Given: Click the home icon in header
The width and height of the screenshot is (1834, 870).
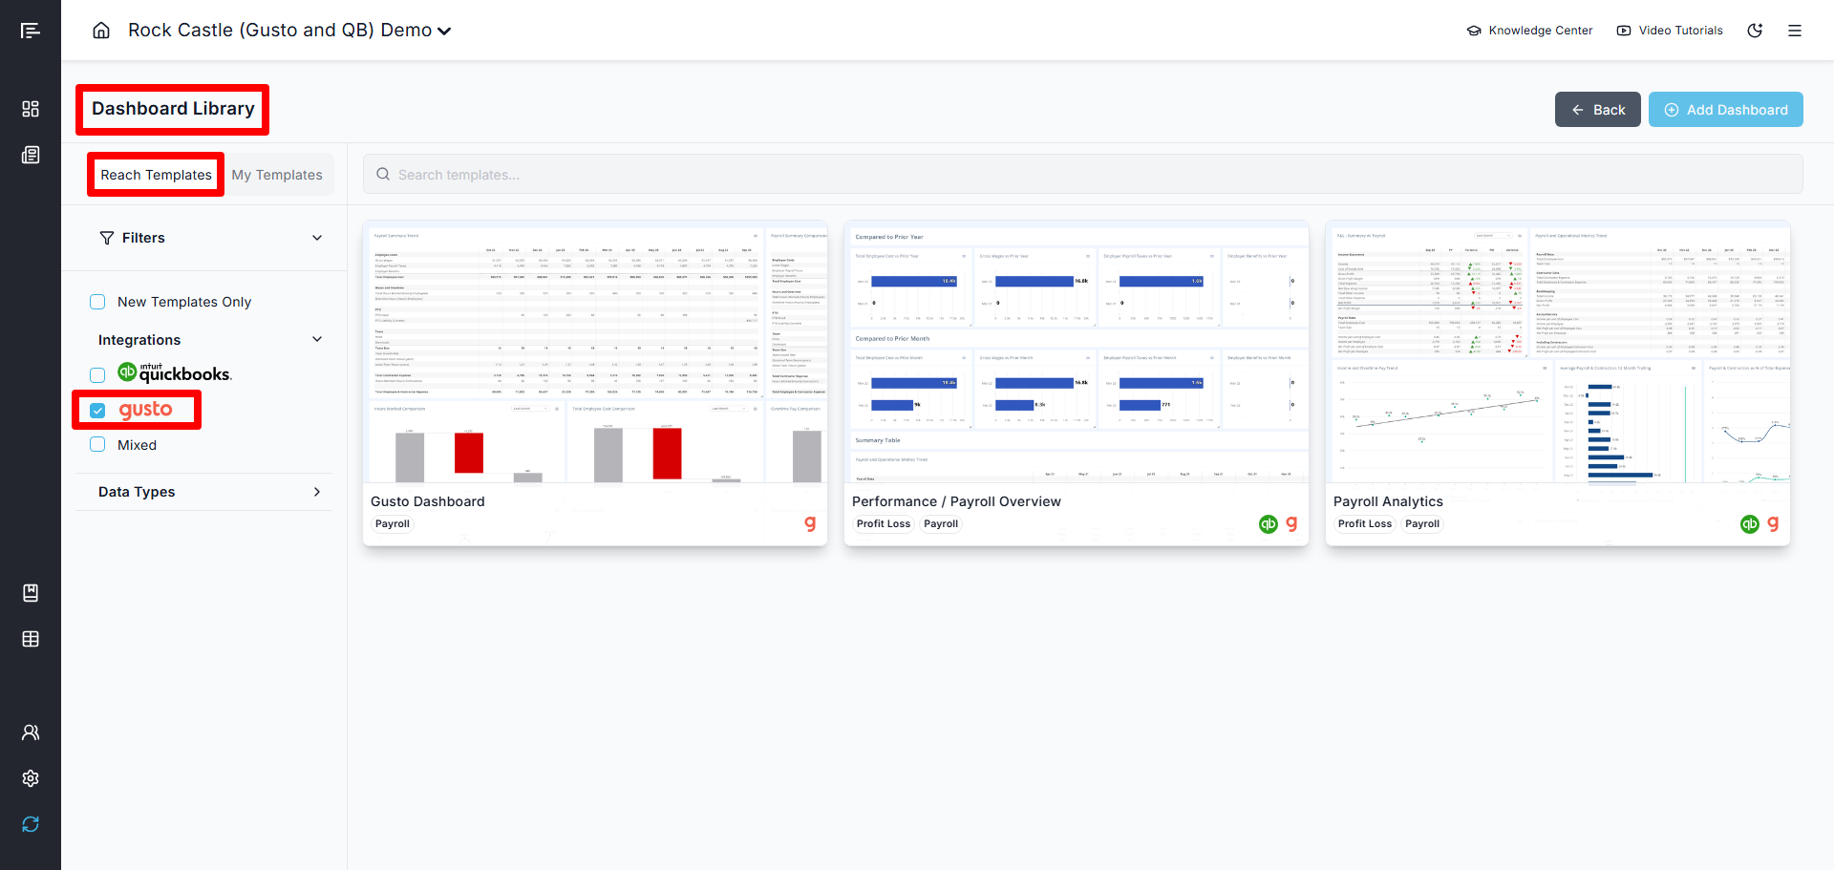Looking at the screenshot, I should (x=101, y=31).
